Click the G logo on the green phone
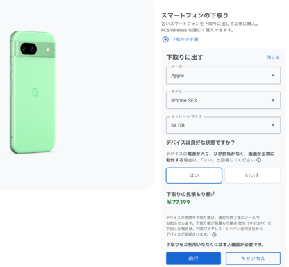The image size is (289, 267). click(x=35, y=92)
